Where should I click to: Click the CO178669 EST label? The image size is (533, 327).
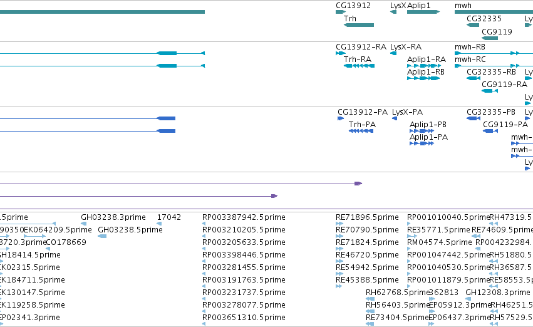click(66, 242)
